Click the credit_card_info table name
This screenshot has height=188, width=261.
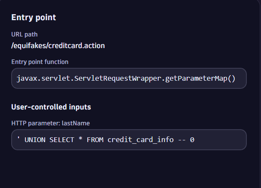tap(139, 140)
